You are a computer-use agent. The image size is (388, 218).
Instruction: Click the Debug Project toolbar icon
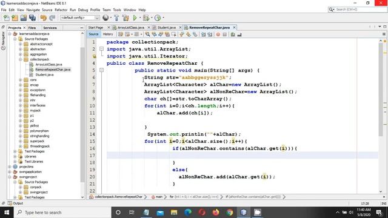pyautogui.click(x=146, y=18)
